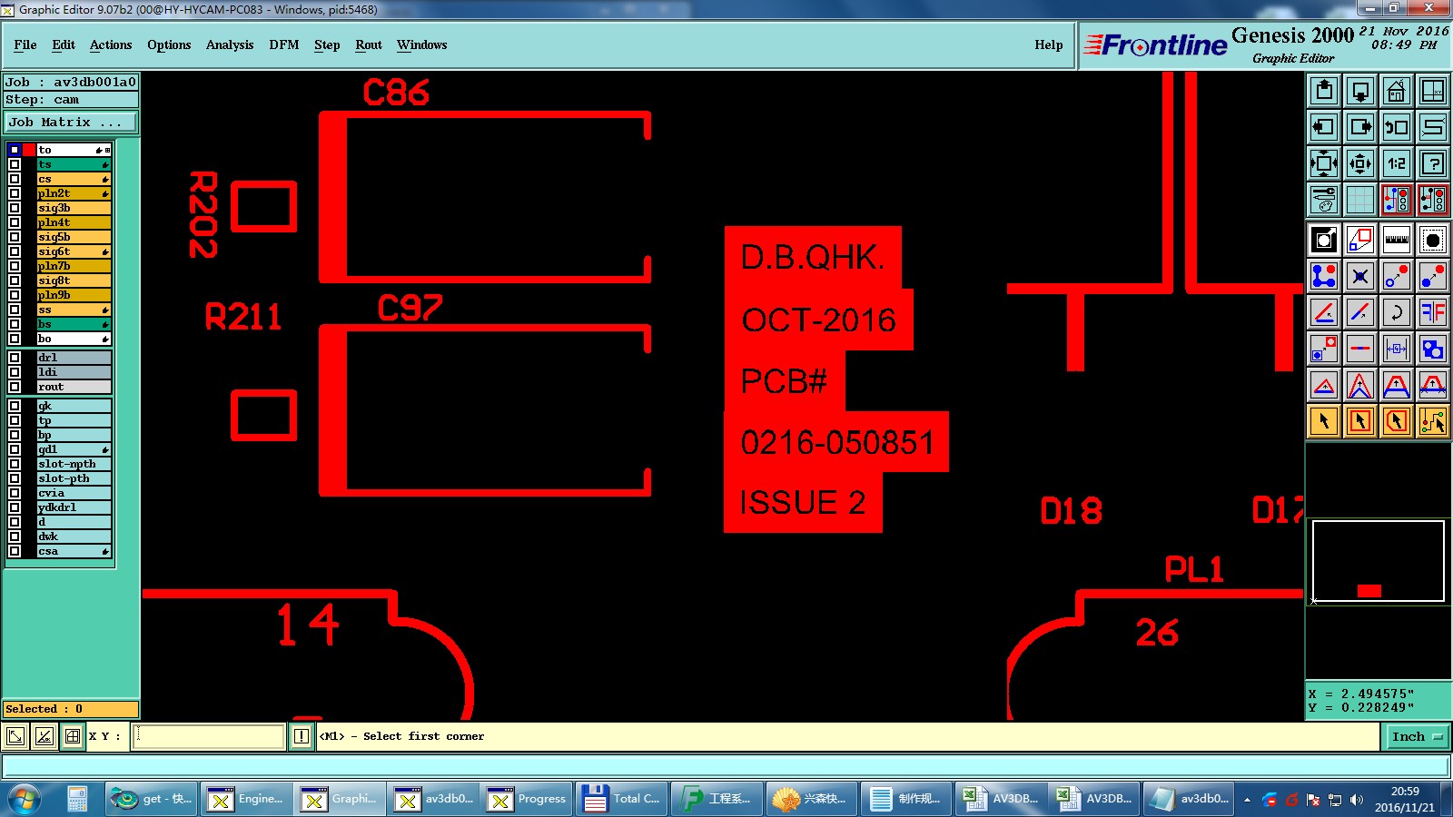Click the 1:2 scale icon
The image size is (1453, 817).
[1397, 163]
